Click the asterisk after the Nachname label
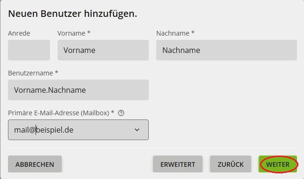Image resolution: width=304 pixels, height=179 pixels. tap(193, 32)
